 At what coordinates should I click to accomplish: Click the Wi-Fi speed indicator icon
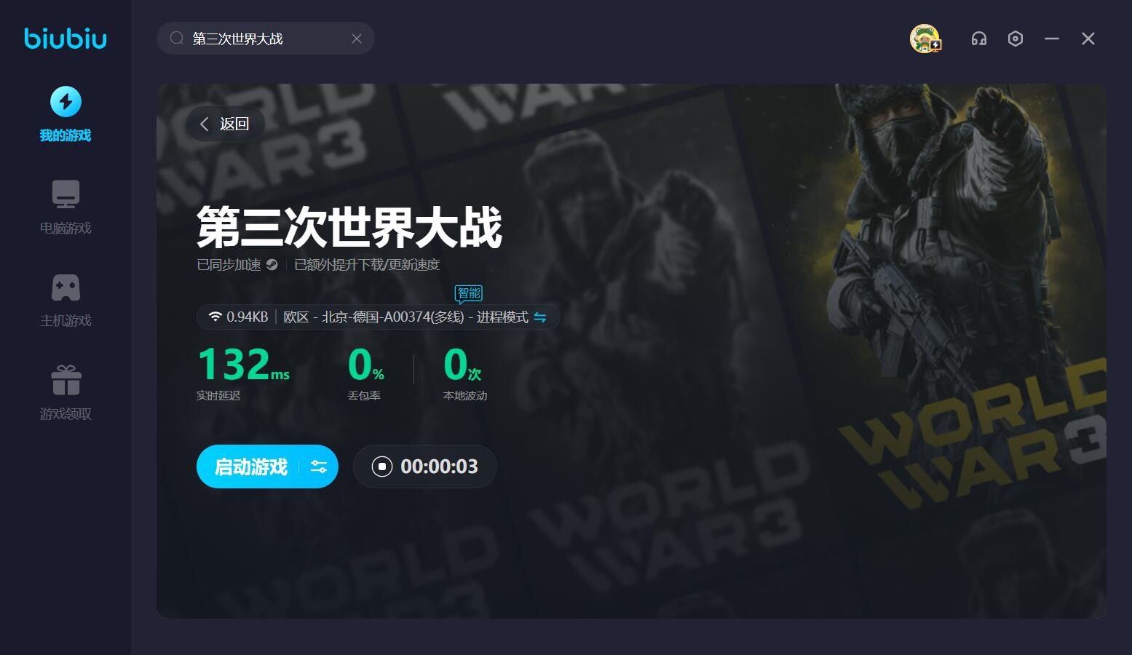click(215, 317)
